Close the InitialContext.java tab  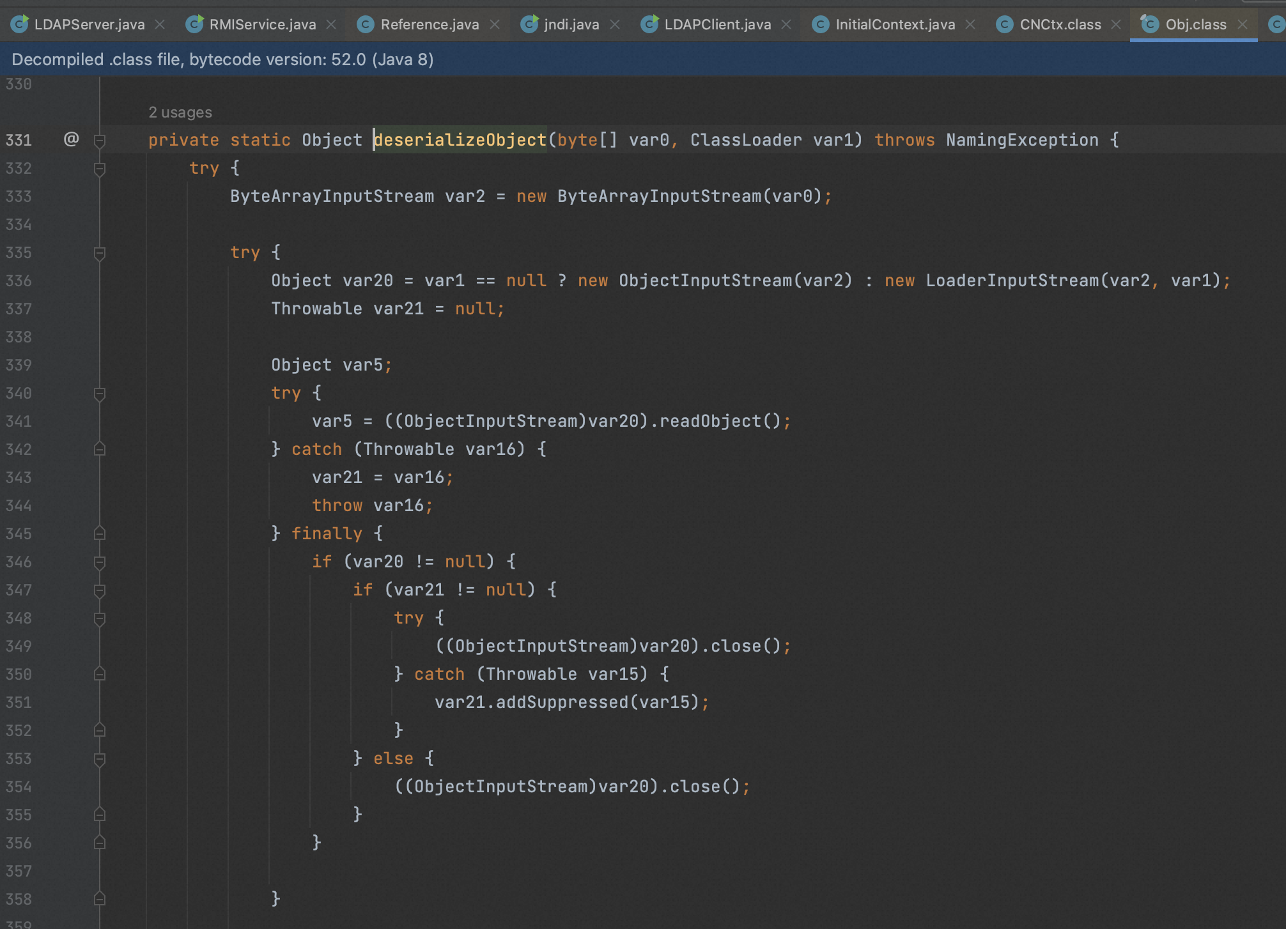pyautogui.click(x=970, y=24)
